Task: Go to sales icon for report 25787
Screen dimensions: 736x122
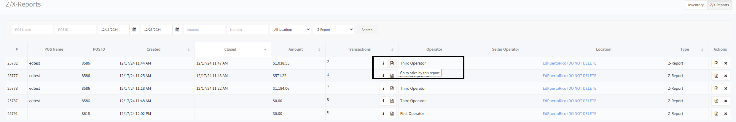Action: (392, 101)
